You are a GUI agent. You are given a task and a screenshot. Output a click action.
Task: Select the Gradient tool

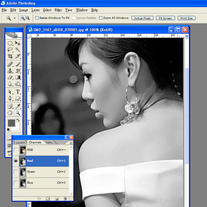(18, 77)
